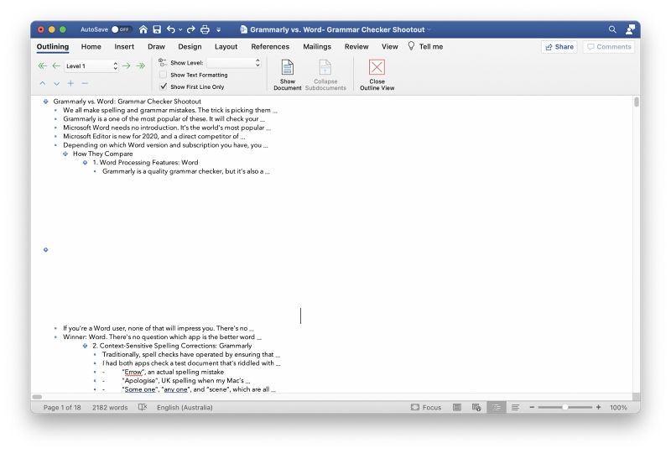Screen dimensions: 671x454
Task: Click the Save icon in title bar
Action: point(157,29)
